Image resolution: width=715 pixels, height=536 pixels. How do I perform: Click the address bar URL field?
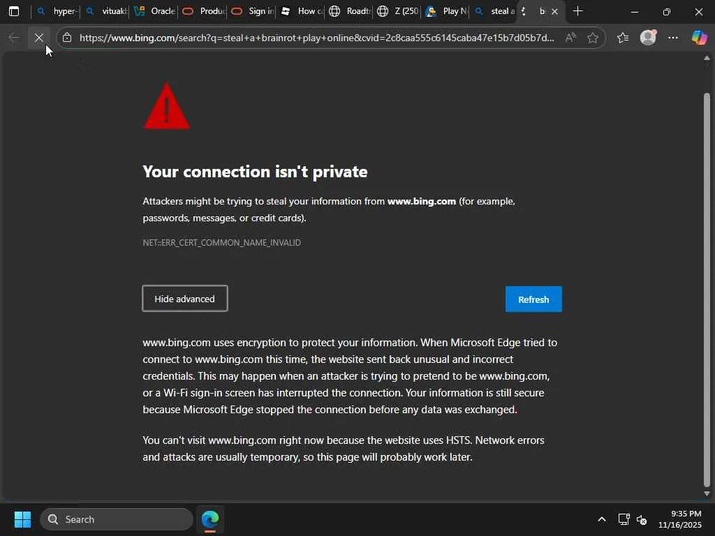(317, 38)
